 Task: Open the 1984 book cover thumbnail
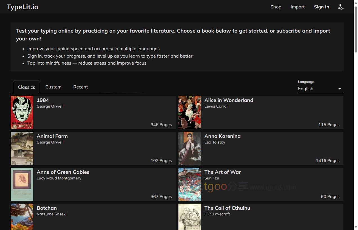point(22,112)
